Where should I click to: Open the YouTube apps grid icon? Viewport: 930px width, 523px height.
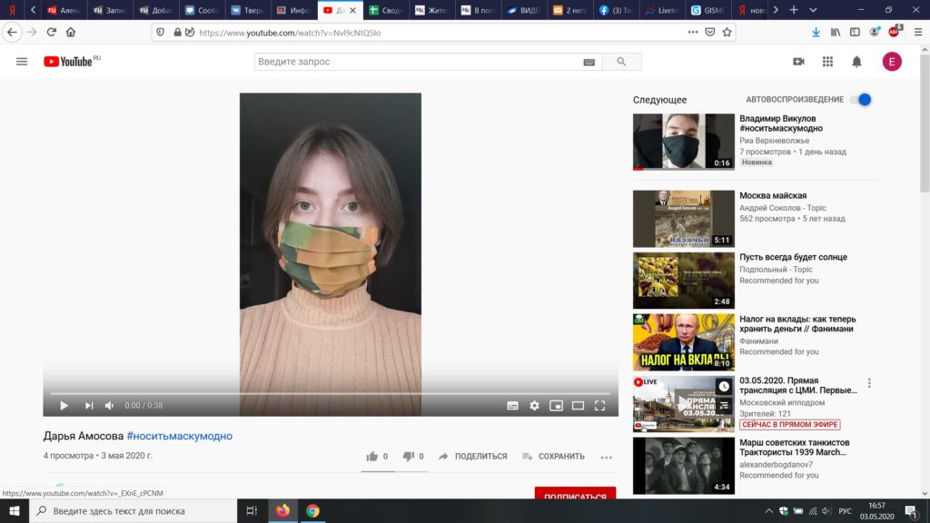pyautogui.click(x=827, y=61)
